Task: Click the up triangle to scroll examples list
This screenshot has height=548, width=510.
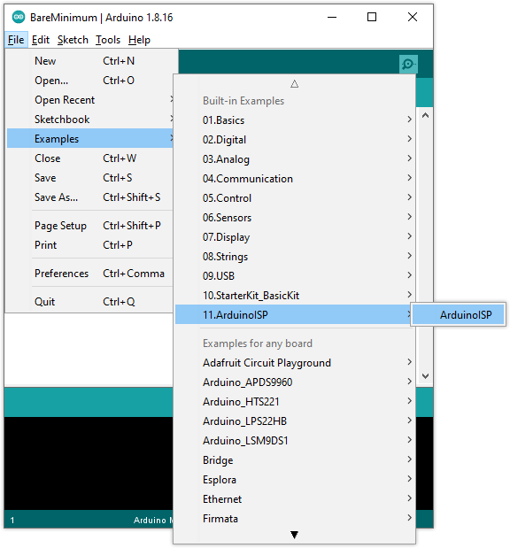Action: pos(294,84)
